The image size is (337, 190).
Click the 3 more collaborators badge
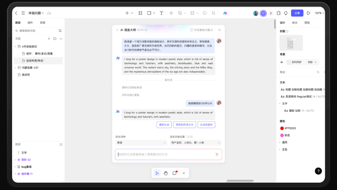(x=270, y=13)
